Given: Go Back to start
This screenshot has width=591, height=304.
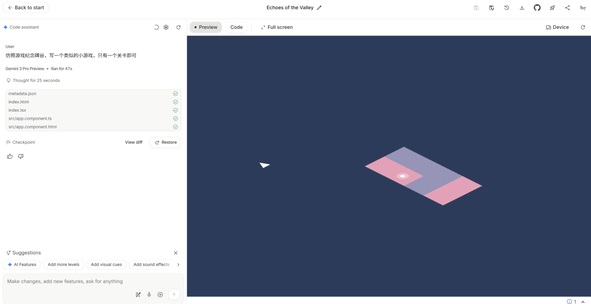Looking at the screenshot, I should click(x=26, y=8).
